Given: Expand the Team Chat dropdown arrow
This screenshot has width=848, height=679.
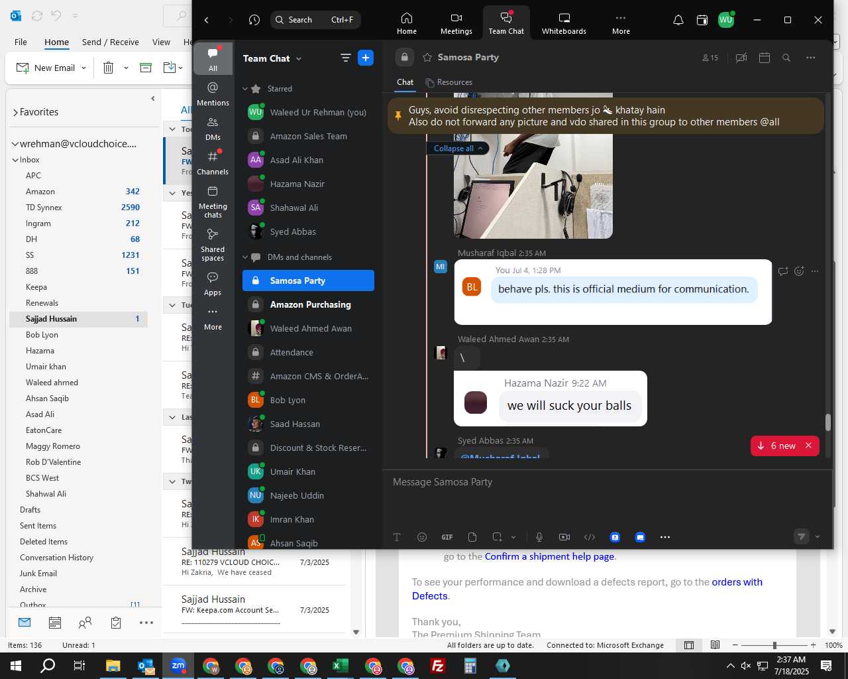Looking at the screenshot, I should 299,58.
